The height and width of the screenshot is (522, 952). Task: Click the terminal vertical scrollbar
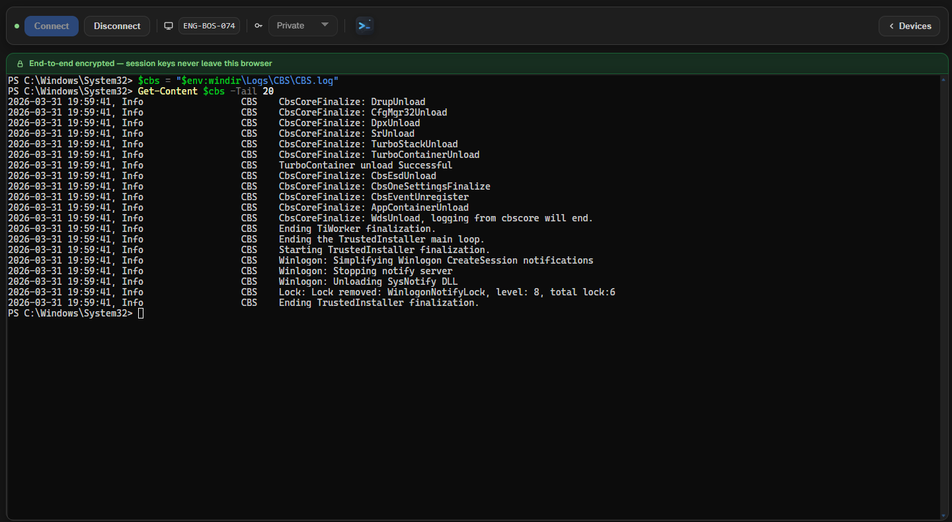tap(943, 297)
